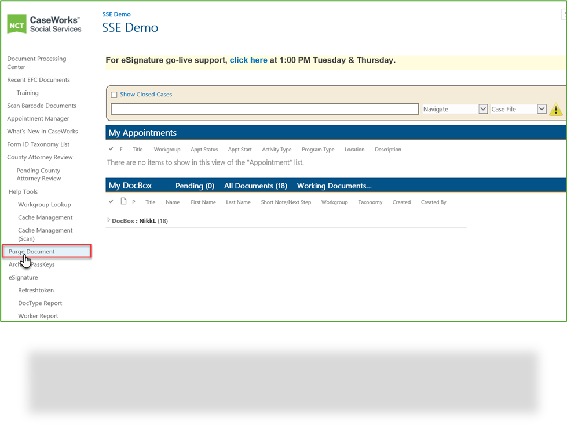The width and height of the screenshot is (567, 428).
Task: Open the Case File dropdown
Action: (x=518, y=109)
